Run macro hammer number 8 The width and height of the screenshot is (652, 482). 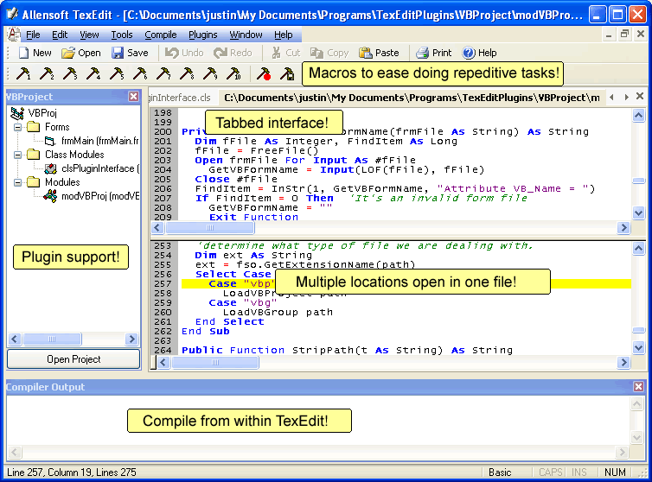(x=186, y=73)
